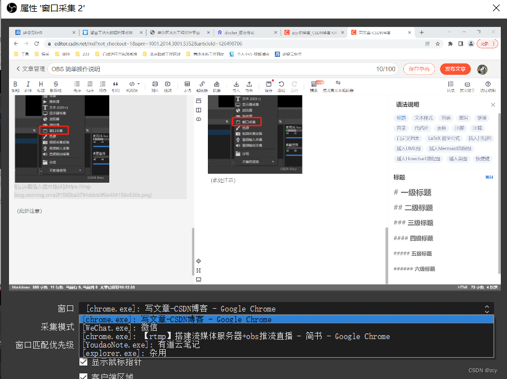The image size is (507, 379).
Task: Insert a code block with the code icon
Action: point(132,84)
